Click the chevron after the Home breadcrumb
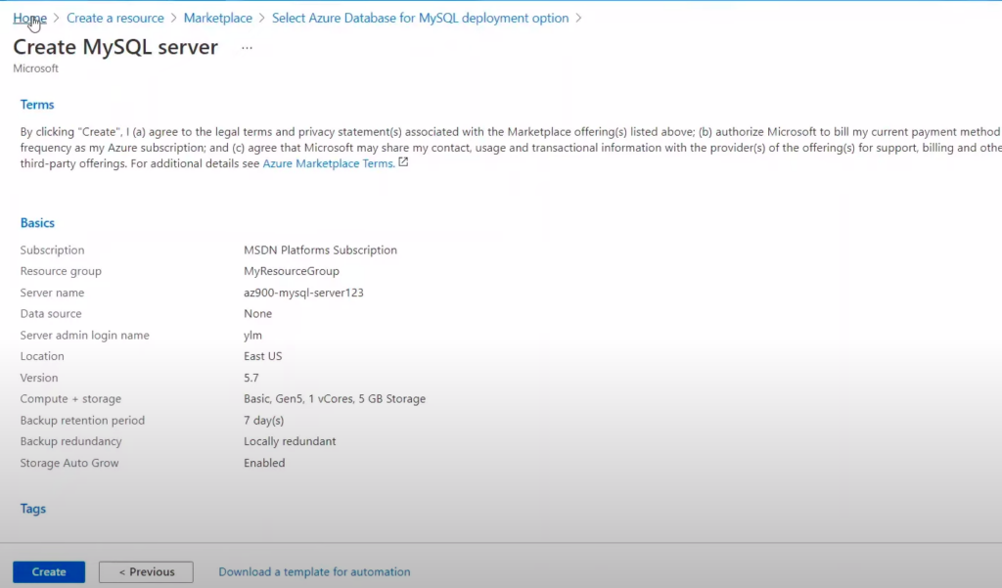 pos(57,19)
